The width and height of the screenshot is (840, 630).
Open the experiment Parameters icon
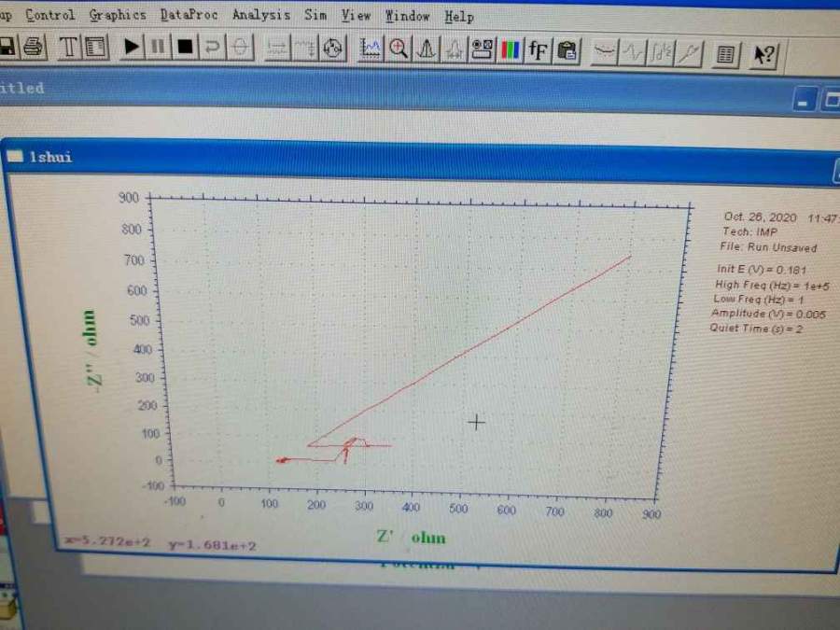(95, 47)
